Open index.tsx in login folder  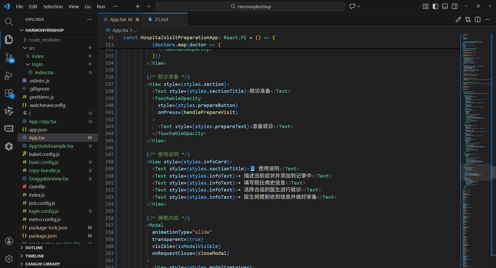pos(58,73)
